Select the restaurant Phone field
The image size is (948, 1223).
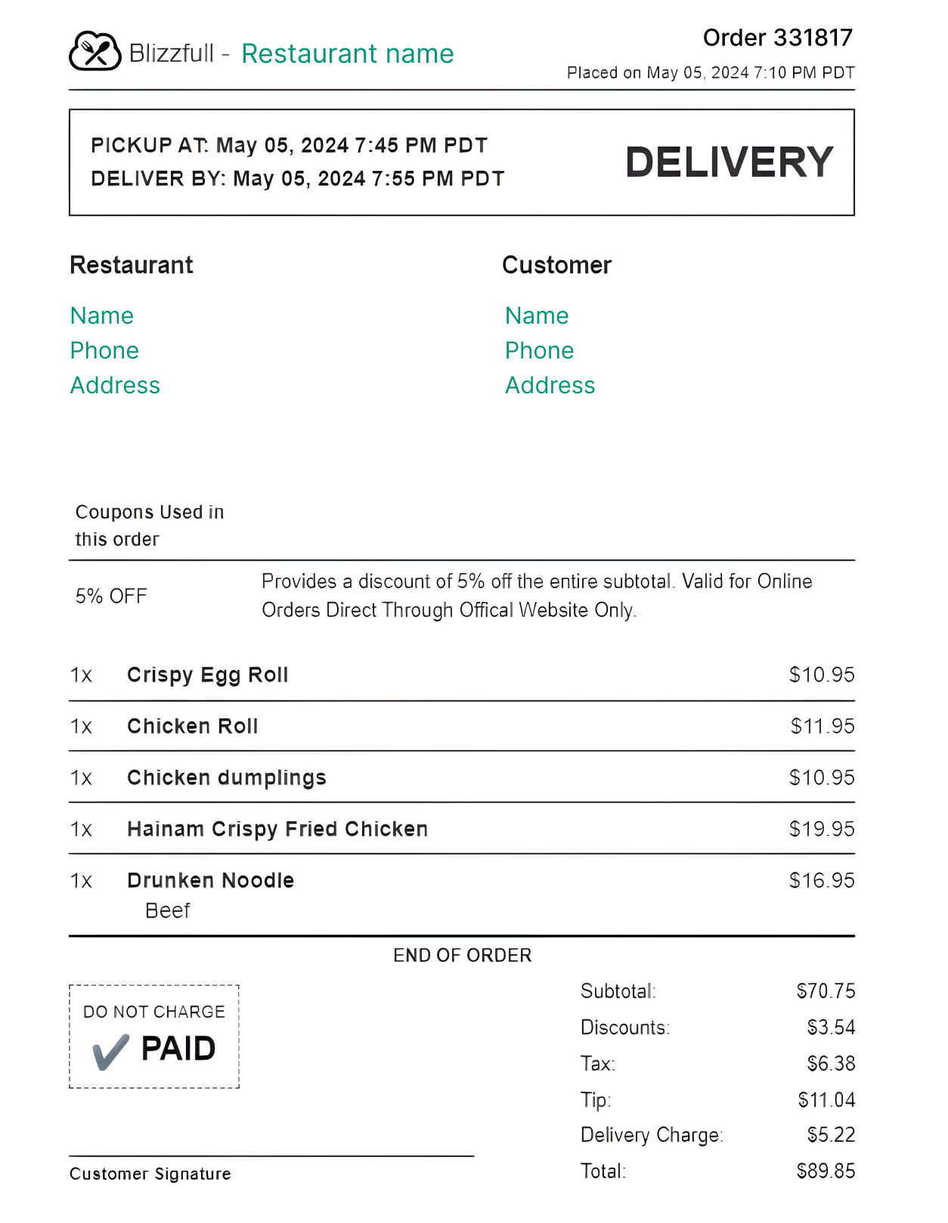tap(104, 350)
